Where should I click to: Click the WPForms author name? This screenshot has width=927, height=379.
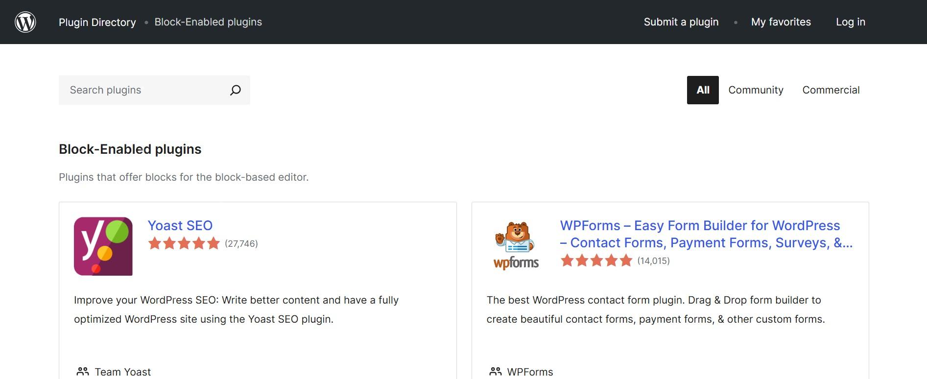click(530, 372)
